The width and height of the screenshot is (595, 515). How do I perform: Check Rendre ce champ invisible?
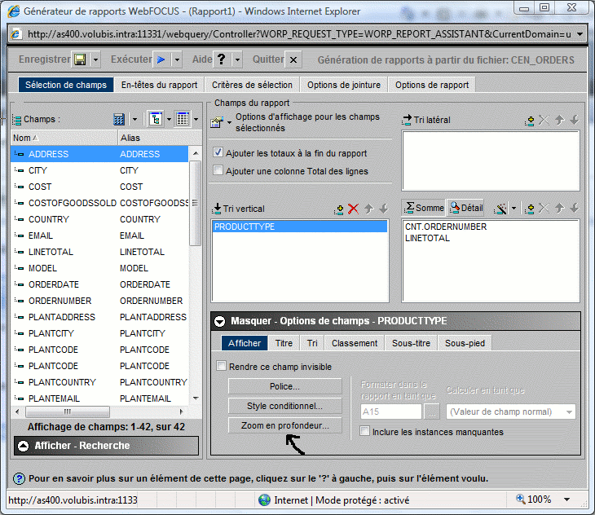click(221, 366)
